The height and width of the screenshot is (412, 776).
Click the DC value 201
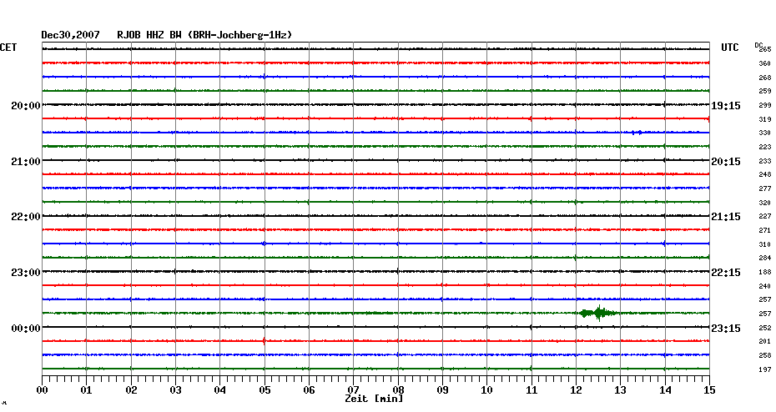point(765,341)
